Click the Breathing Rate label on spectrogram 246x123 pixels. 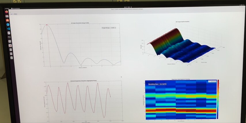[x=157, y=84]
